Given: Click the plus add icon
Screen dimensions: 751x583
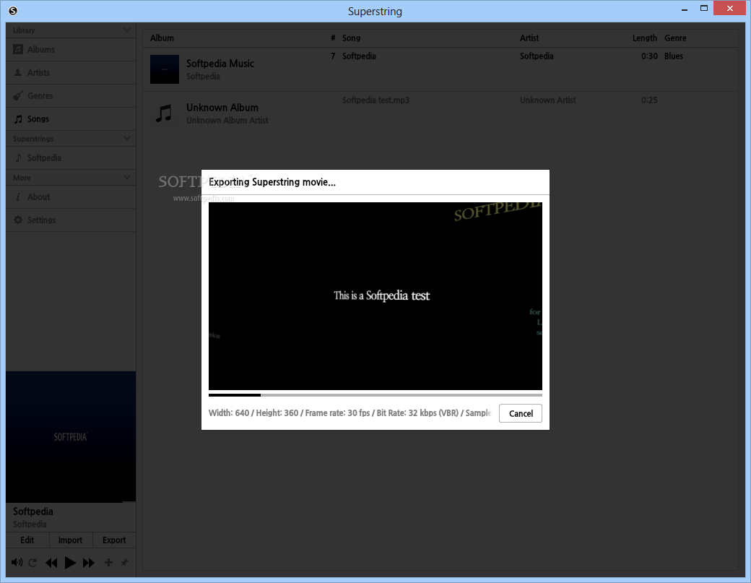Looking at the screenshot, I should [x=109, y=562].
